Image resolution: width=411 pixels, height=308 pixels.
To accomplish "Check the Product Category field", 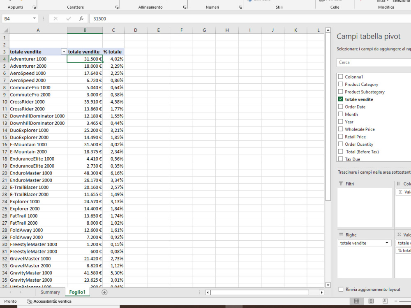I will click(x=340, y=84).
